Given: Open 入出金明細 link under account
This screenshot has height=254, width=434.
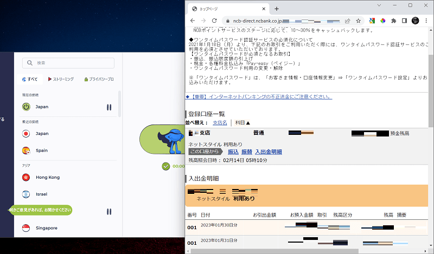Looking at the screenshot, I should 269,152.
